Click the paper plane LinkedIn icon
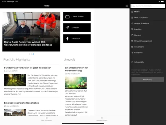Screen dimensions: 166x125 [x=67, y=27]
